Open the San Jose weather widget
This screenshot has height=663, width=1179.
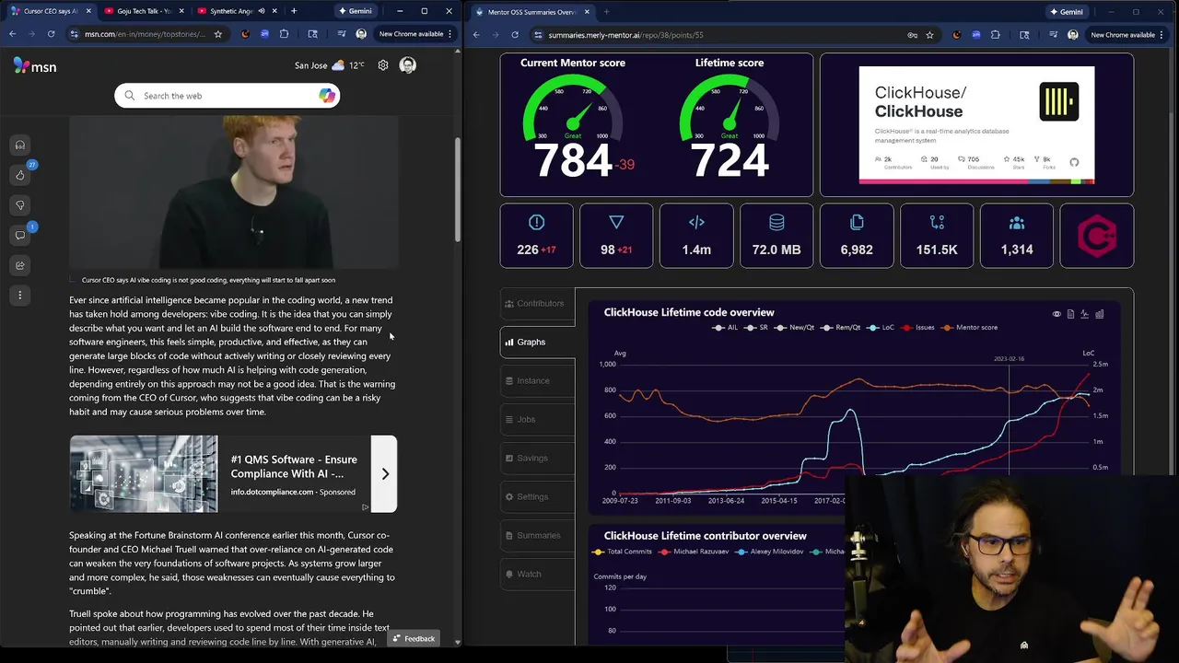point(330,65)
